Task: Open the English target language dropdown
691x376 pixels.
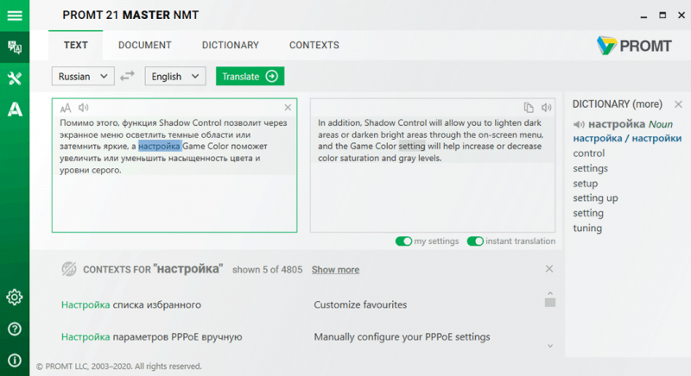Action: pos(175,76)
